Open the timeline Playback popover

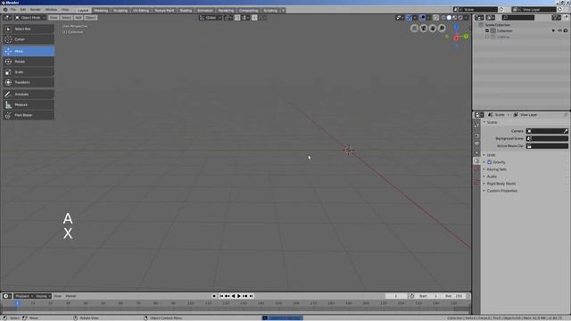[x=24, y=296]
